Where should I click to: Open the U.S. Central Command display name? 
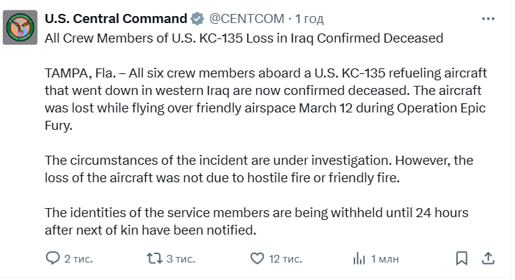click(x=116, y=18)
